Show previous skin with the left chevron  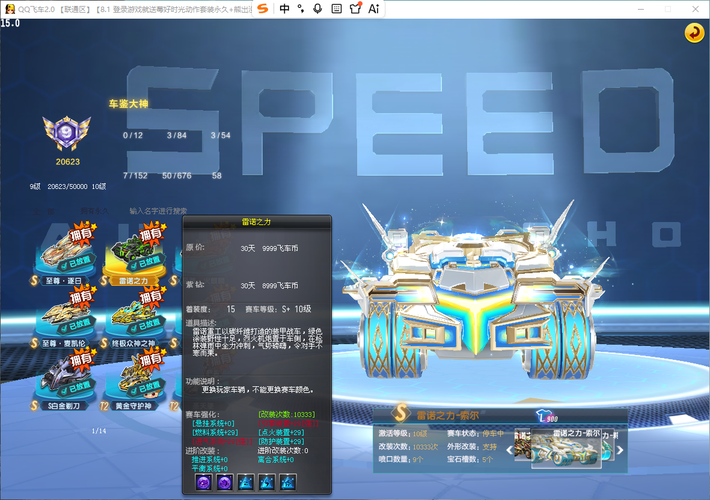pos(509,449)
